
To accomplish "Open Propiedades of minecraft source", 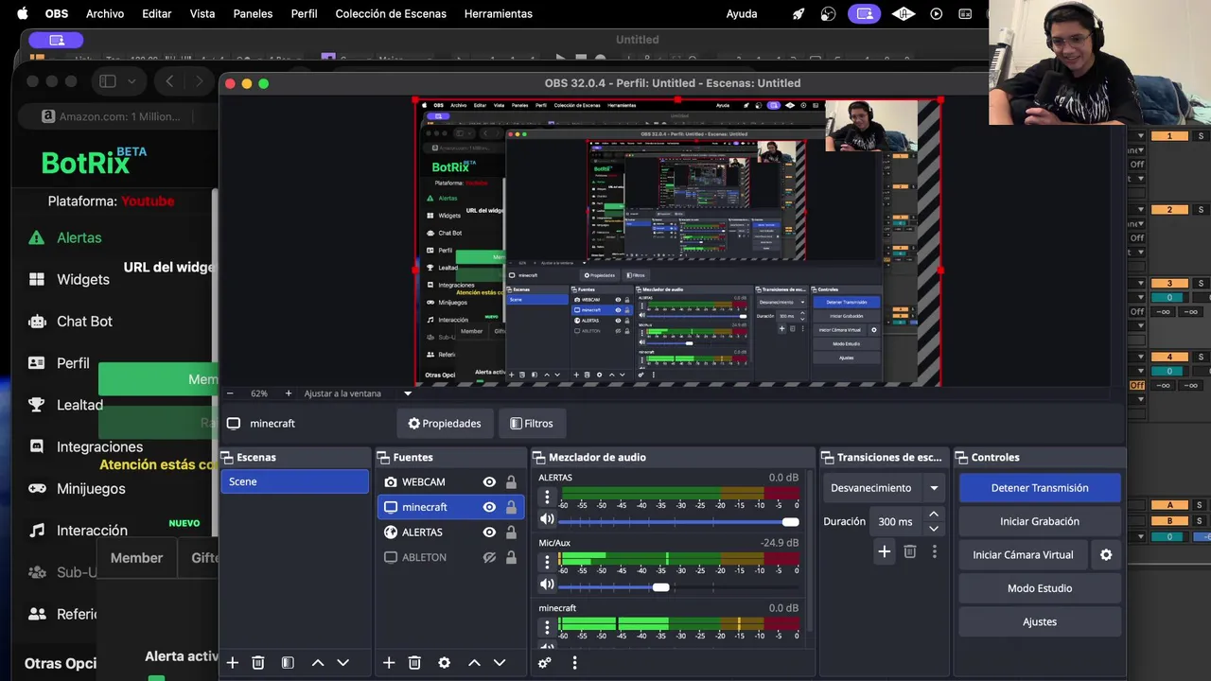I will tap(445, 424).
